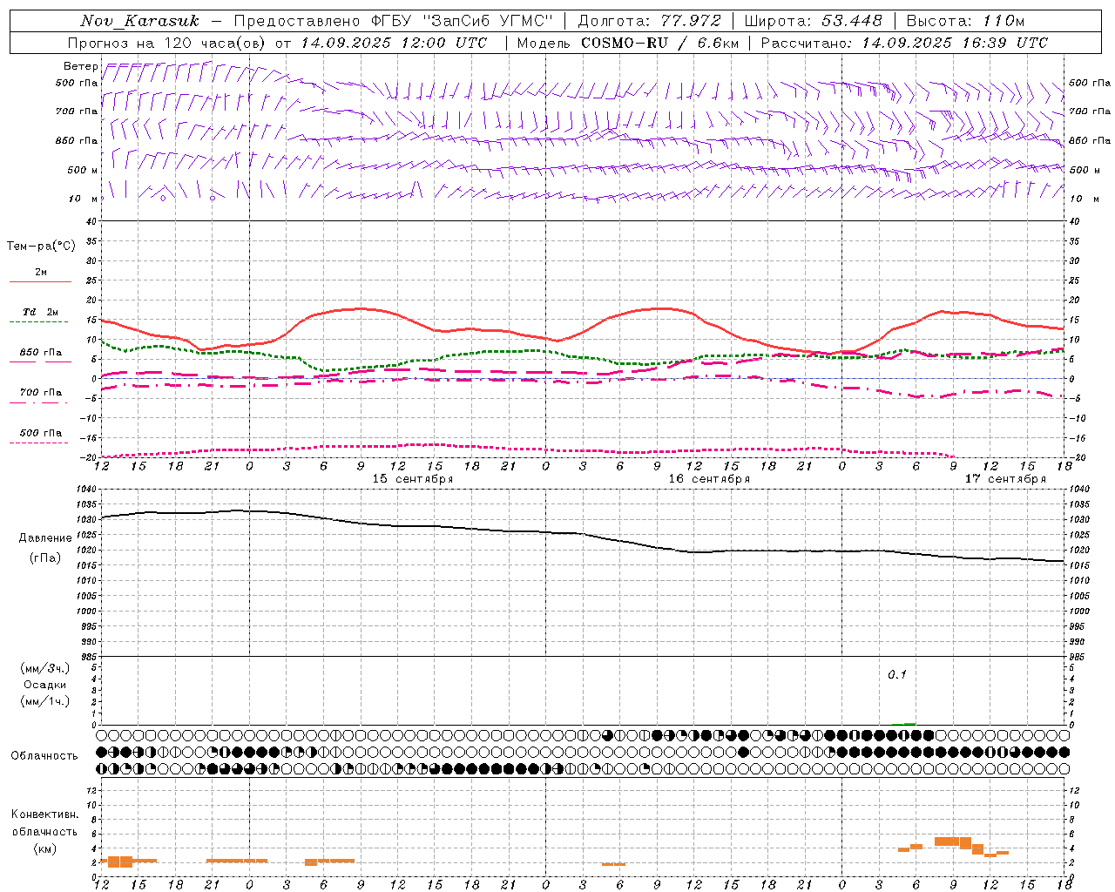1115x892 pixels.
Task: Click the Предоставлено ФГБУ "ЗапСиб УГМС" text
Action: coord(394,21)
